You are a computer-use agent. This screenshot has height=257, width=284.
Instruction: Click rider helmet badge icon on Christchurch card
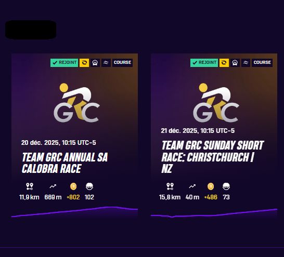click(x=235, y=63)
